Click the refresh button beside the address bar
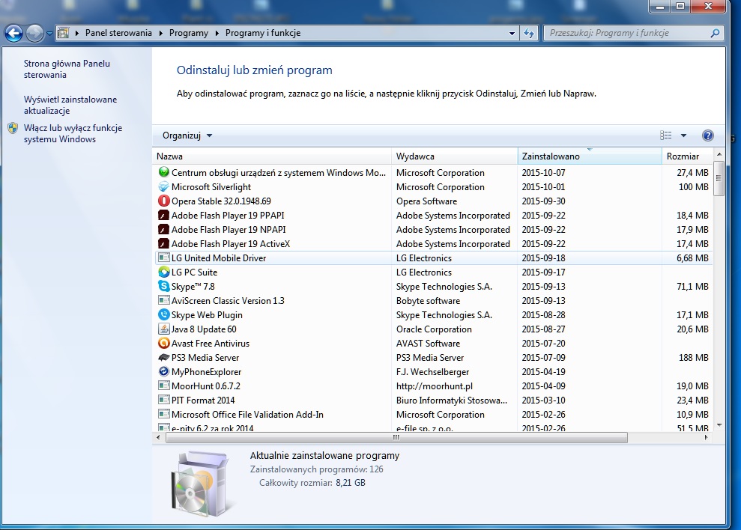This screenshot has width=741, height=530. (x=529, y=33)
